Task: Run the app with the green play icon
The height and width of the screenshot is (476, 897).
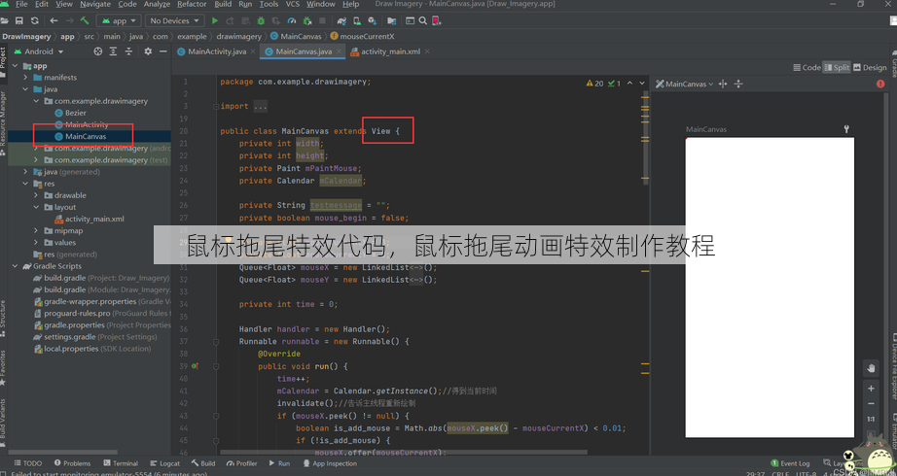Action: point(215,20)
